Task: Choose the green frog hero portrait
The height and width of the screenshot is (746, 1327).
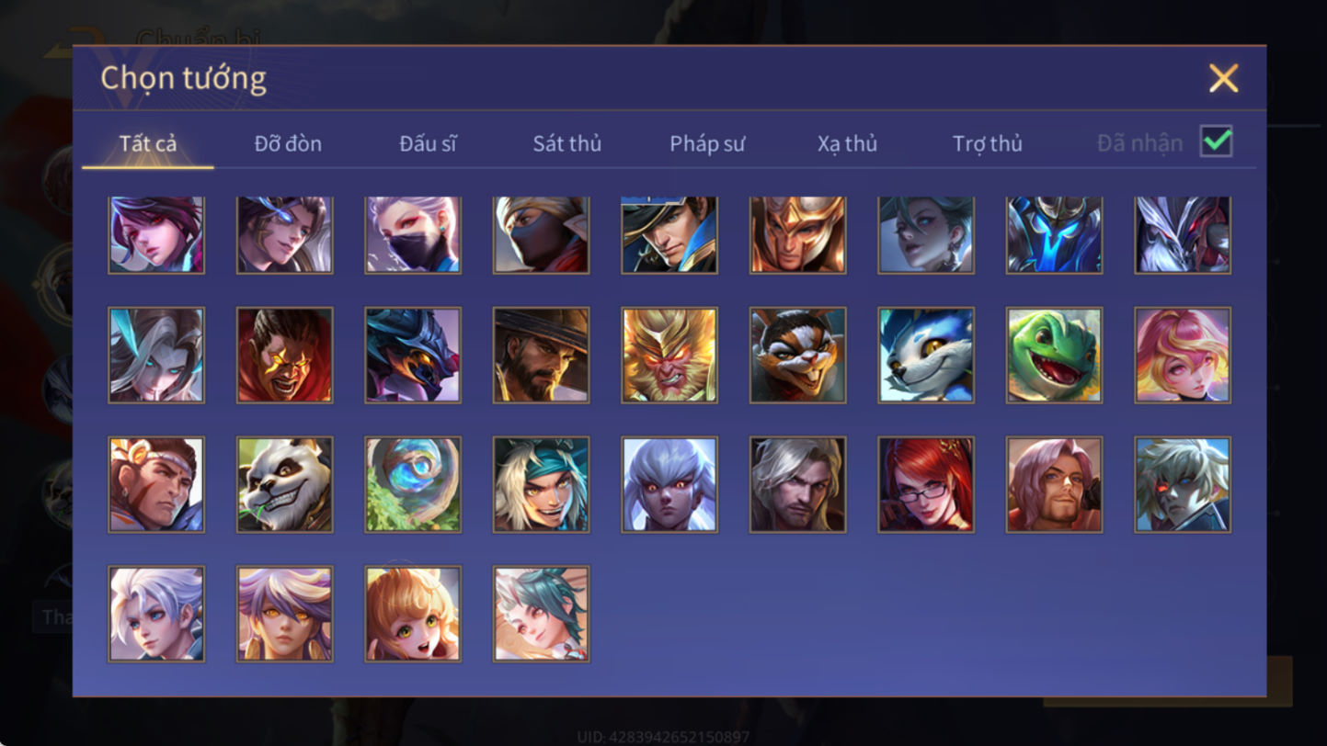Action: [1054, 356]
